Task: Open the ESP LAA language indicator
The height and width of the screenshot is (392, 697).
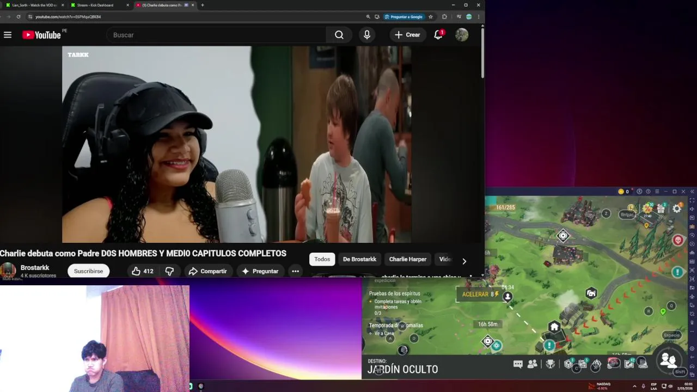Action: pos(653,386)
